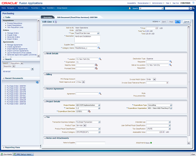Open Location search magnifier icon
196x156 pixels.
[x=100, y=59]
